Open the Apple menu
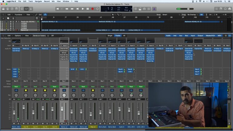The height and width of the screenshot is (131, 233). [x=3, y=1]
